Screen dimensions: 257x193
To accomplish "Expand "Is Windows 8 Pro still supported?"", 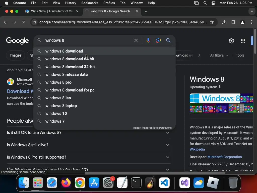I will pos(89,157).
